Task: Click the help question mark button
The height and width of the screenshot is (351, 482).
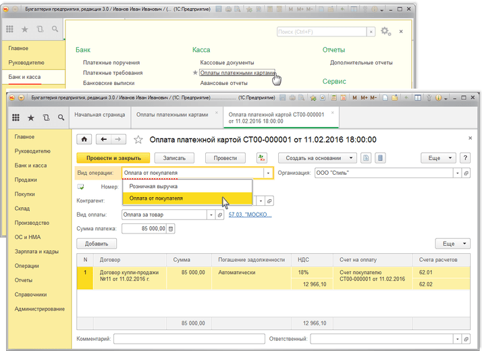Action: [x=465, y=158]
